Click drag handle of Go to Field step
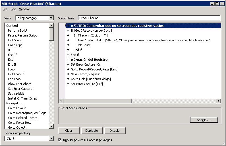This screenshot has width=226, height=146. click(x=68, y=79)
